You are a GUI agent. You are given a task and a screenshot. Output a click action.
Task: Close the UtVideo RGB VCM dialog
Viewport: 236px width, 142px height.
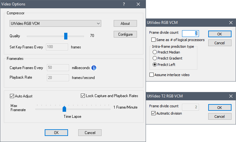231,23
